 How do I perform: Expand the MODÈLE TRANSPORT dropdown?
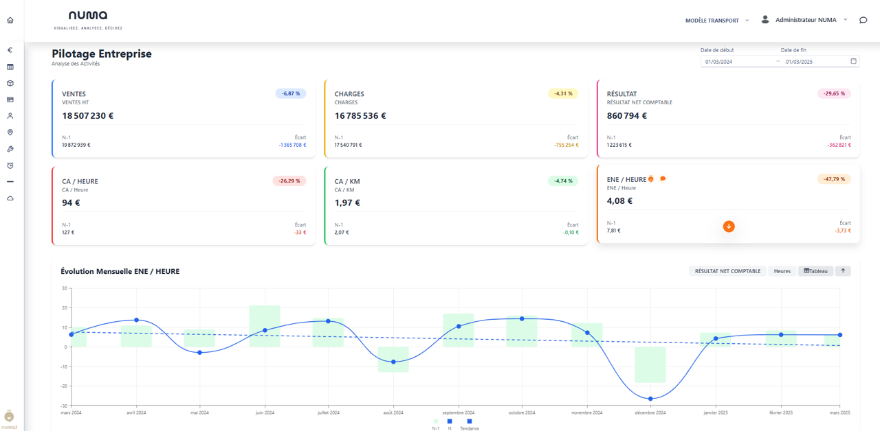717,21
